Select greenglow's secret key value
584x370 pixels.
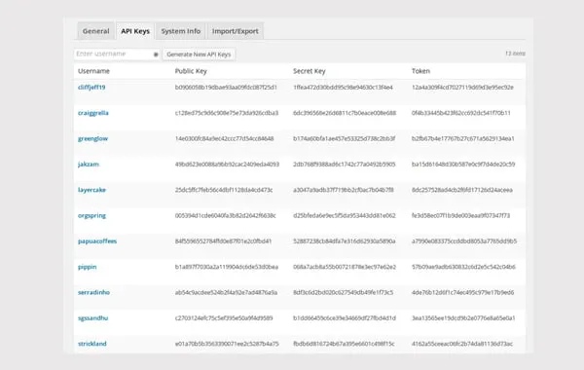tap(345, 138)
